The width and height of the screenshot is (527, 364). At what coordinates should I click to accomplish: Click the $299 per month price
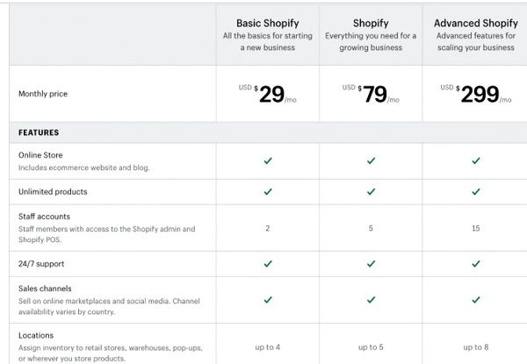[x=475, y=94]
